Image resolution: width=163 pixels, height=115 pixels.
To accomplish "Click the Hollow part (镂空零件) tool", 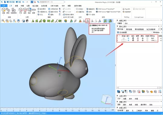I will click(41, 9).
